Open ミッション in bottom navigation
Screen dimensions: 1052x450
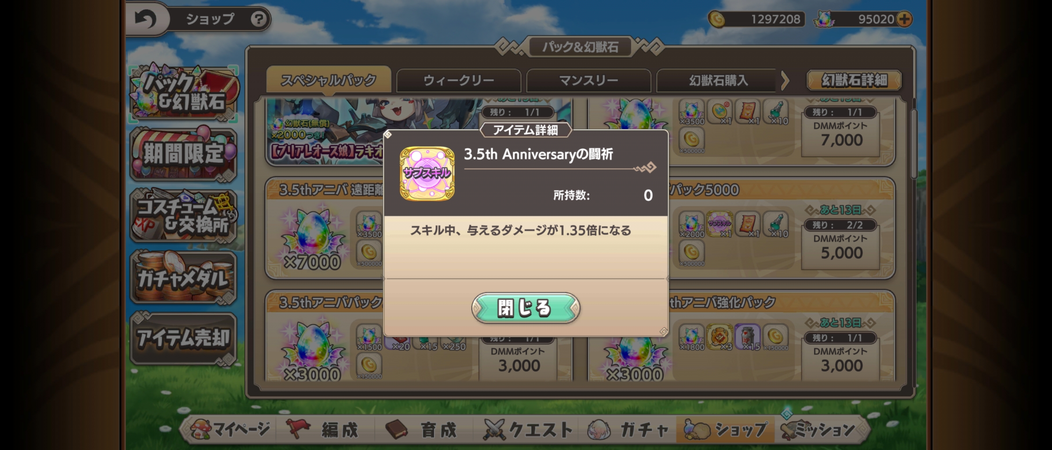[x=819, y=429]
